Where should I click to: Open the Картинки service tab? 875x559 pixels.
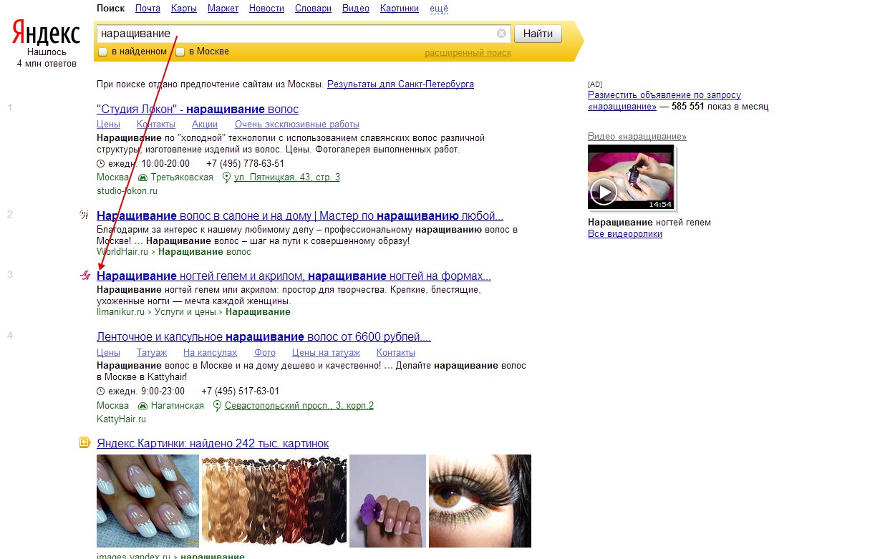pyautogui.click(x=400, y=9)
